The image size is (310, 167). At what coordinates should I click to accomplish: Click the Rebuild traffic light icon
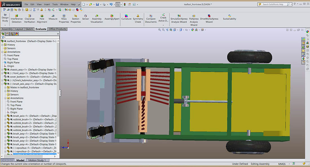[125, 4]
